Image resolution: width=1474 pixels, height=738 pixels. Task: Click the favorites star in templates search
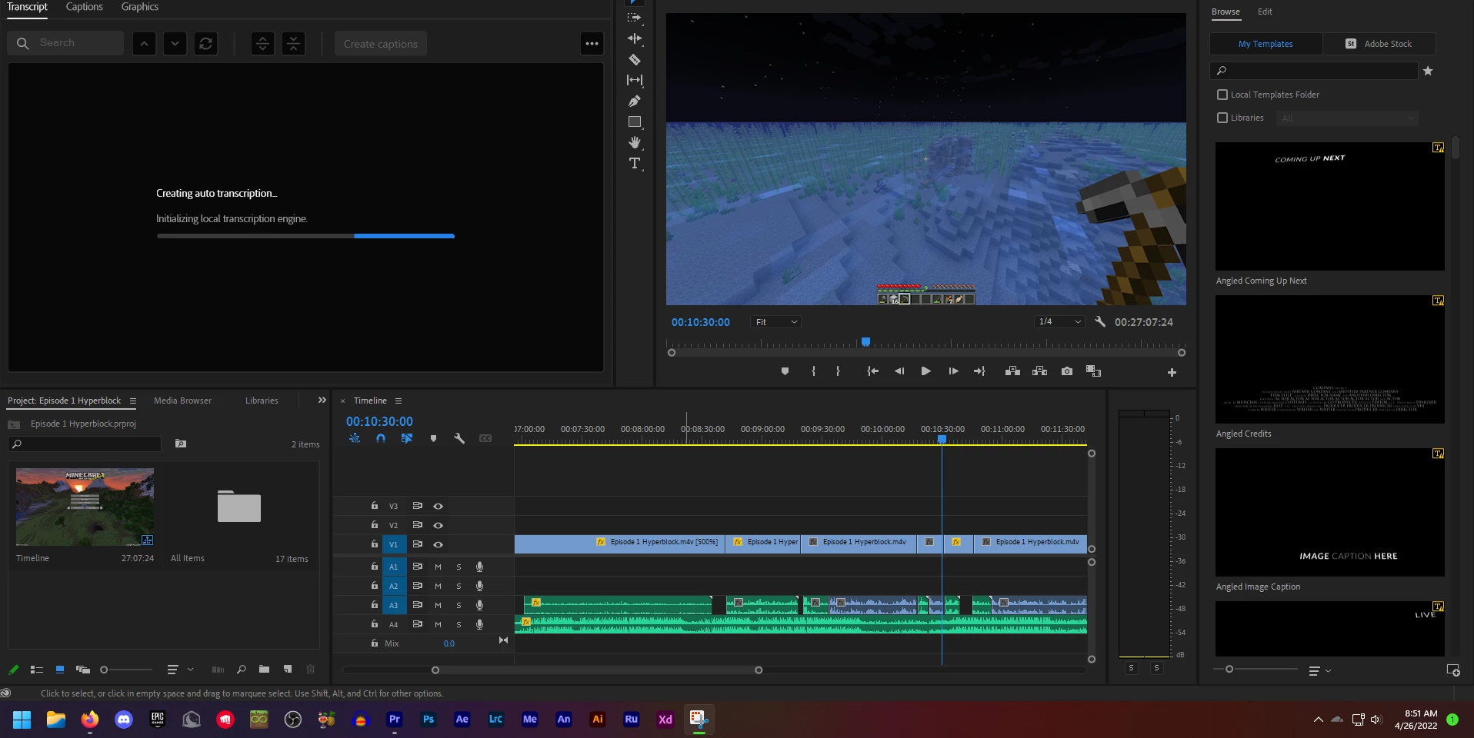[x=1428, y=71]
